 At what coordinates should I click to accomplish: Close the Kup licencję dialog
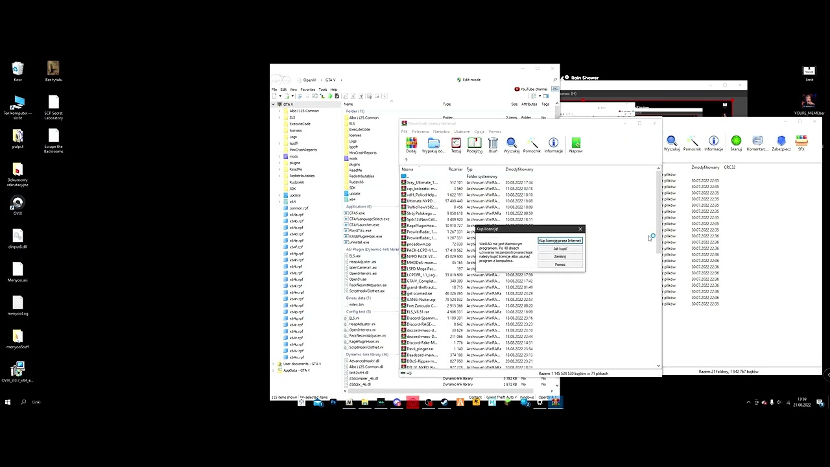[x=580, y=229]
